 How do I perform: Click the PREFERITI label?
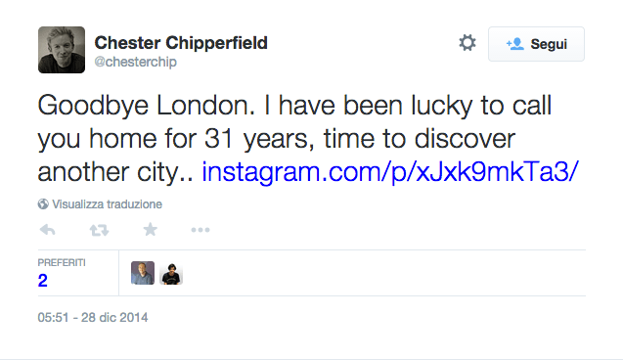tap(62, 262)
